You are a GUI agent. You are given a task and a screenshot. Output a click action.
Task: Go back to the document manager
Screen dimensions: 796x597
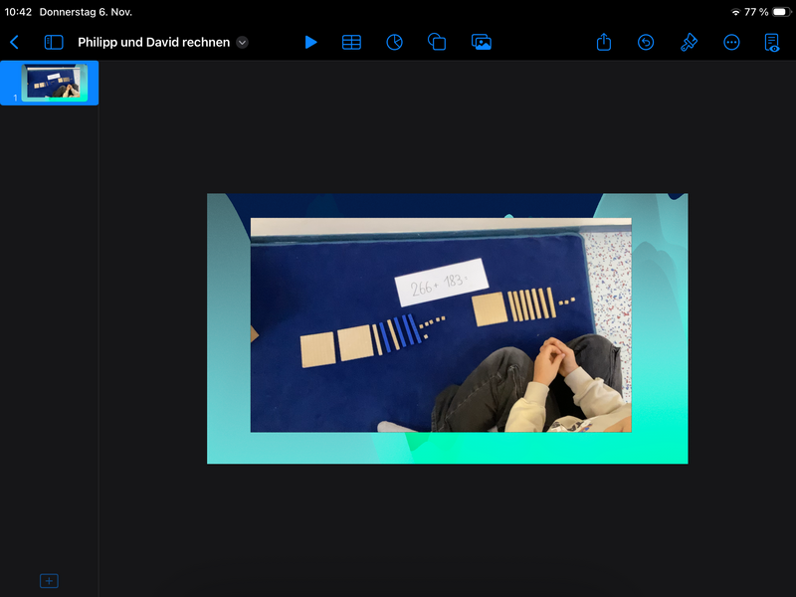pos(14,42)
